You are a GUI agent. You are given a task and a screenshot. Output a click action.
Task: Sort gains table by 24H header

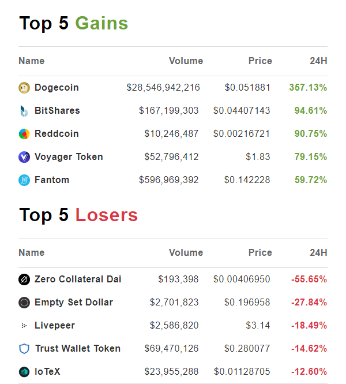point(318,61)
